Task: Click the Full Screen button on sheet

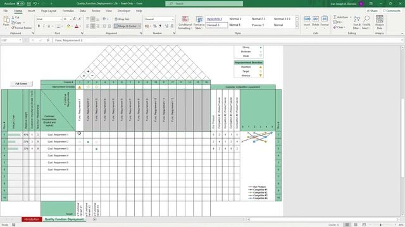Action: [x=21, y=84]
